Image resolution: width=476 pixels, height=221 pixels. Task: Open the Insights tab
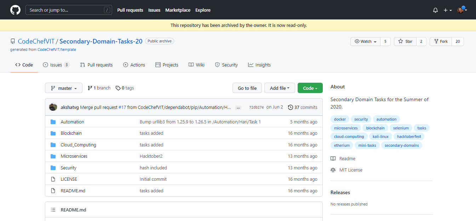(259, 65)
